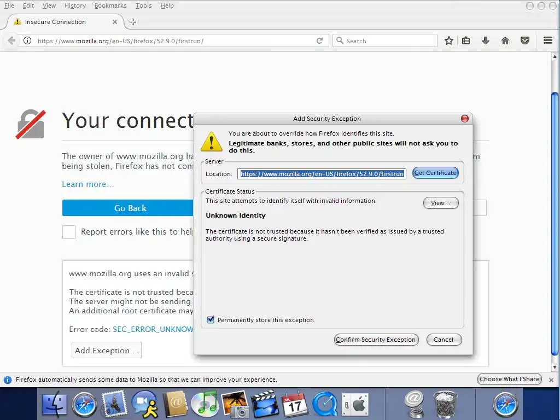Image resolution: width=560 pixels, height=420 pixels.
Task: Dismiss the data sharing notification bar
Action: tap(551, 380)
